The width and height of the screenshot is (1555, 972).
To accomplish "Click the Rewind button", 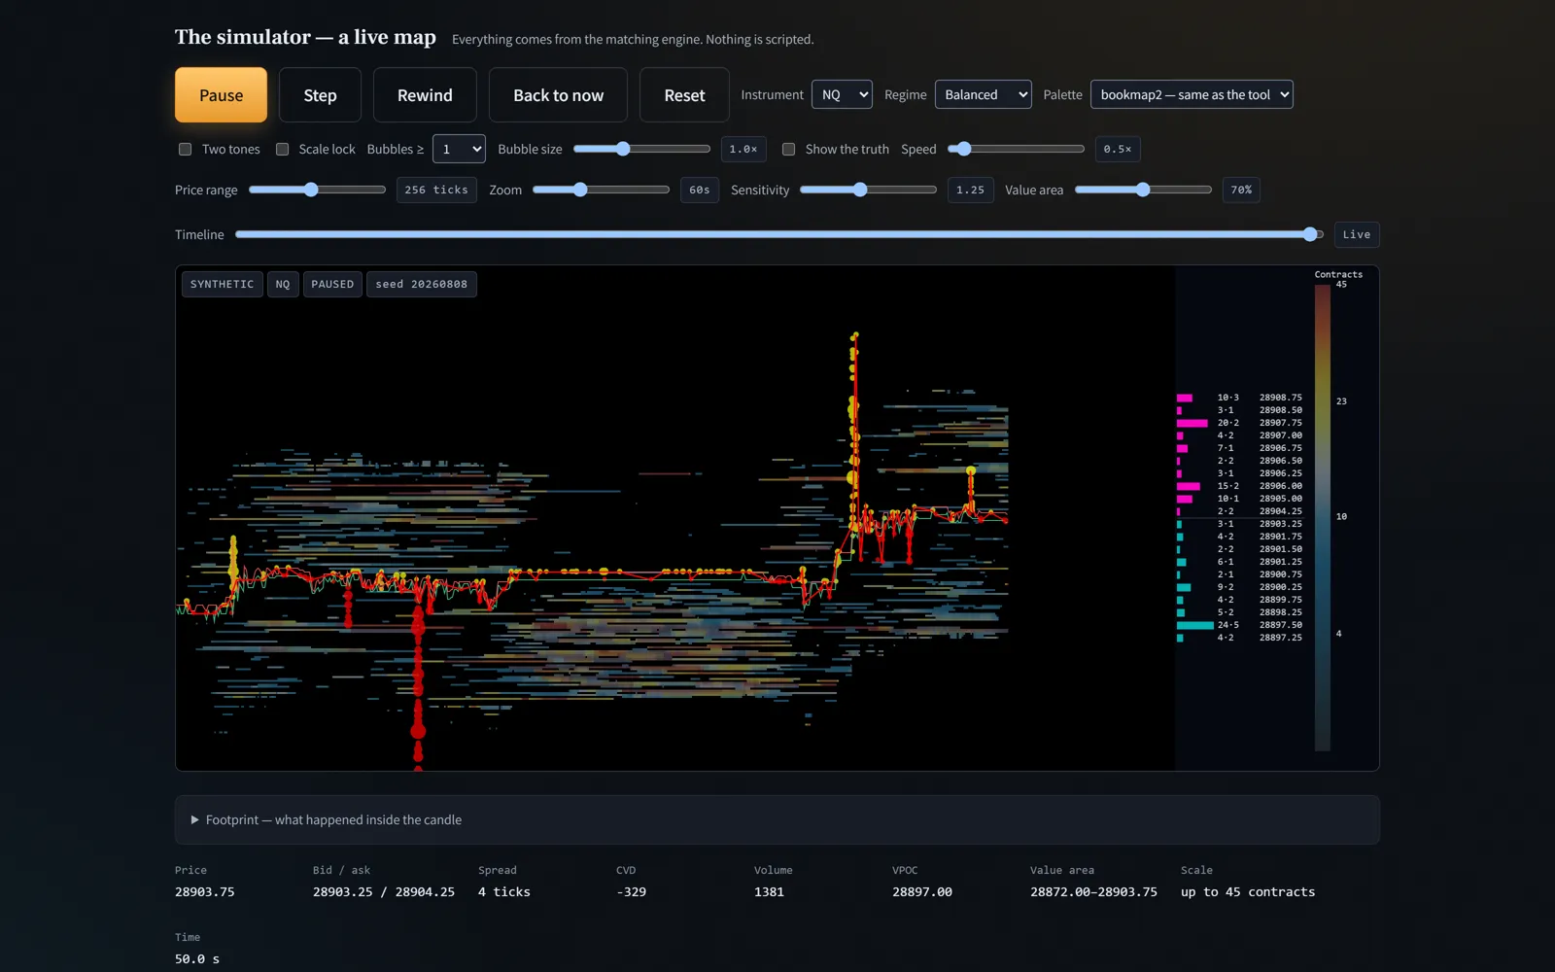I will 425,95.
